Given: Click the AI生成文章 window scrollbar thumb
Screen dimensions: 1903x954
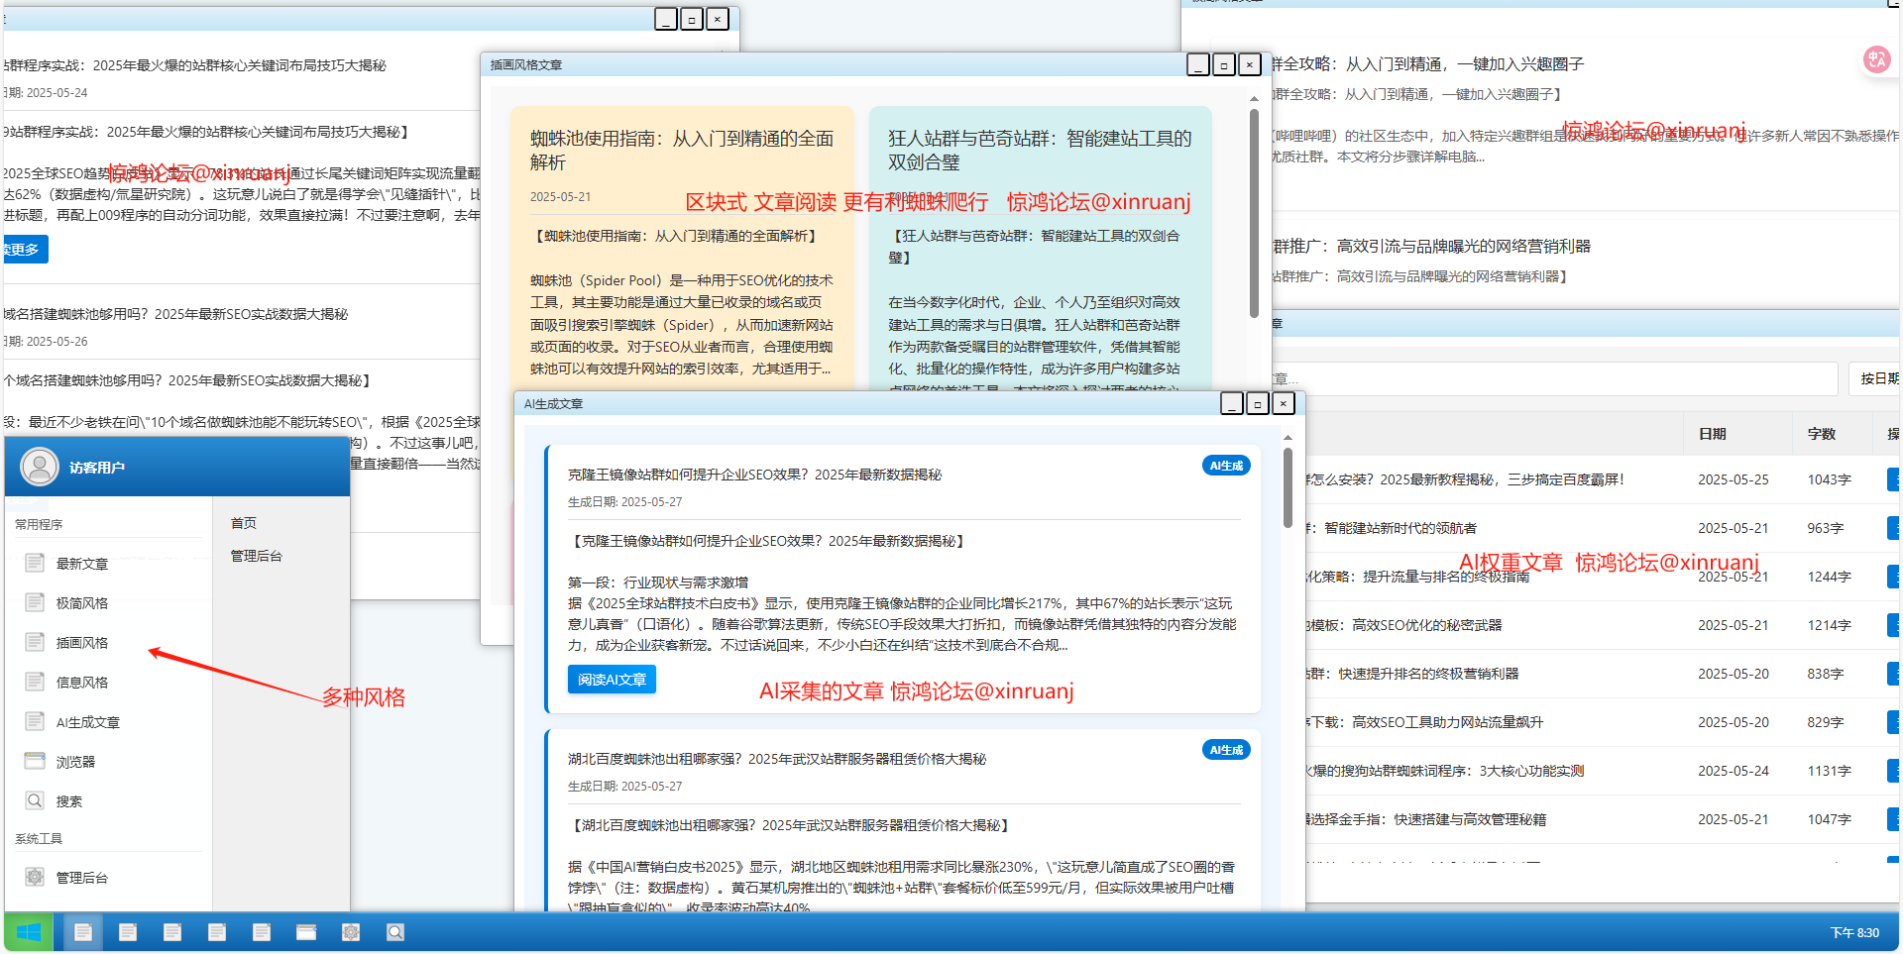Looking at the screenshot, I should point(1287,487).
